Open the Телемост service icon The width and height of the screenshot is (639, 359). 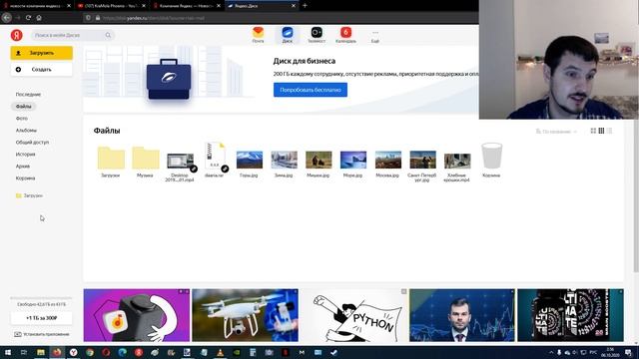coord(317,35)
